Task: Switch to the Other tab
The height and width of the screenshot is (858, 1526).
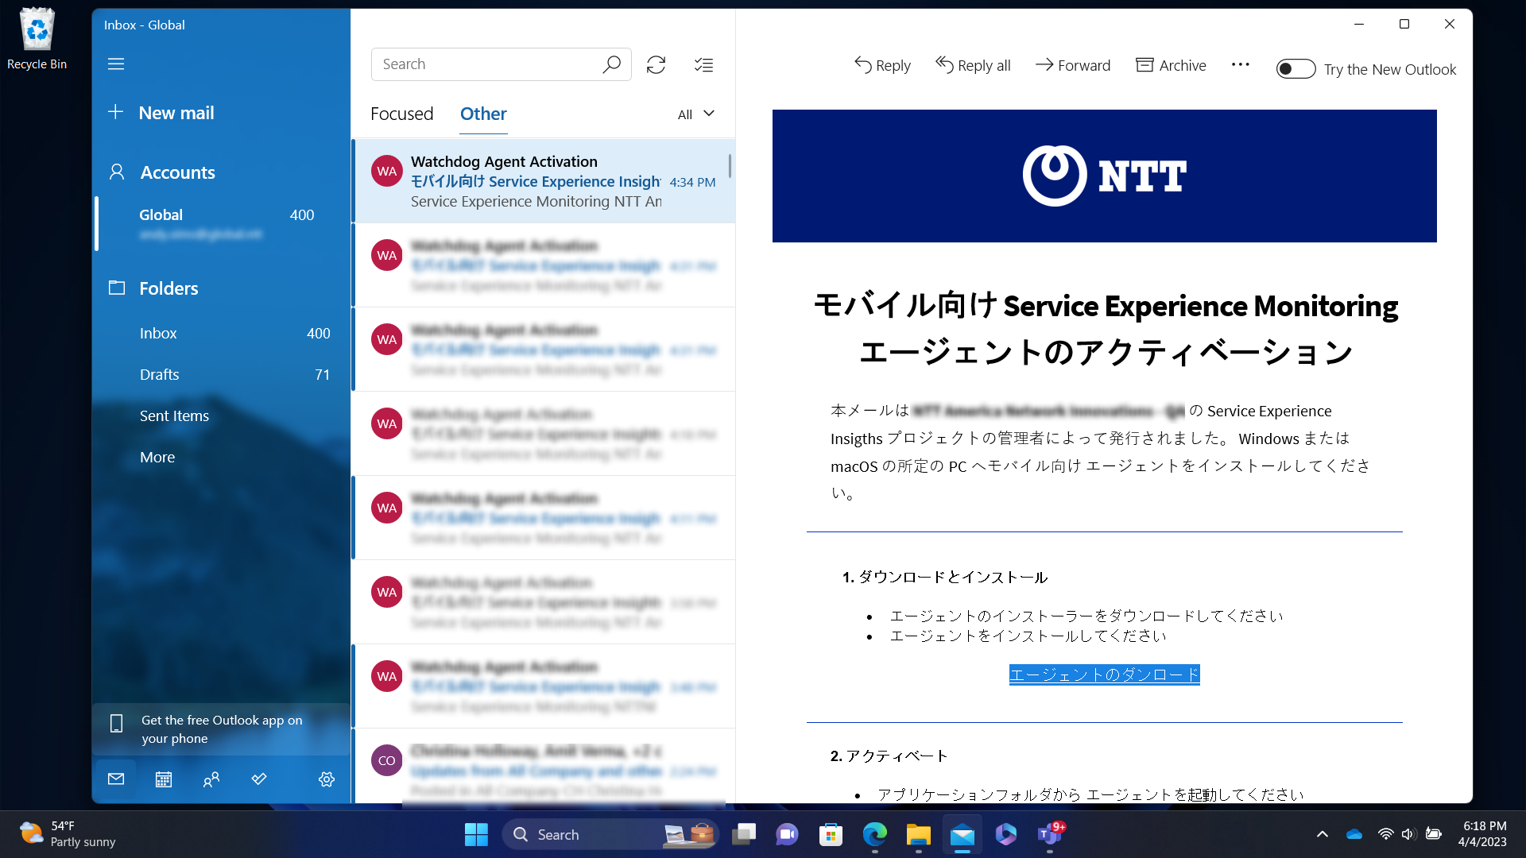Action: 483,114
